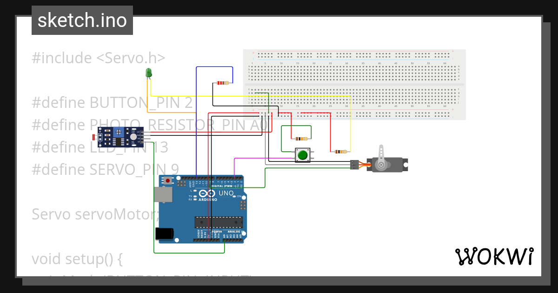Select the Arduino UNO board

click(x=202, y=209)
